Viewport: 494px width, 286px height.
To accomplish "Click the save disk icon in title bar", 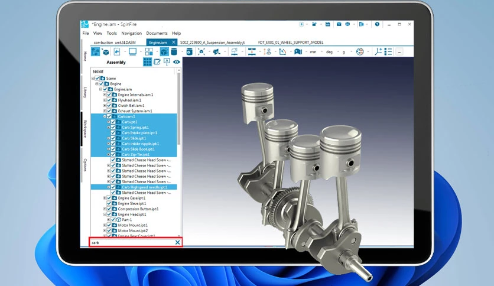I will coord(327,24).
